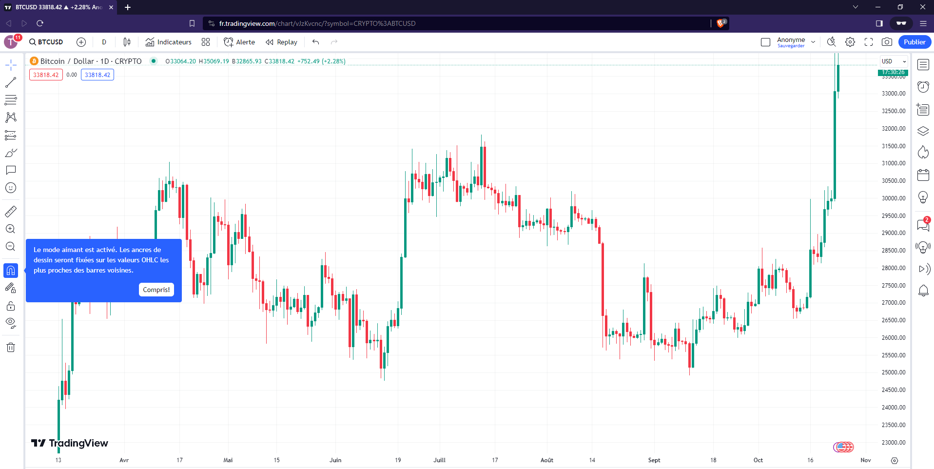The image size is (934, 469).
Task: Select the brush drawing tool
Action: click(11, 153)
